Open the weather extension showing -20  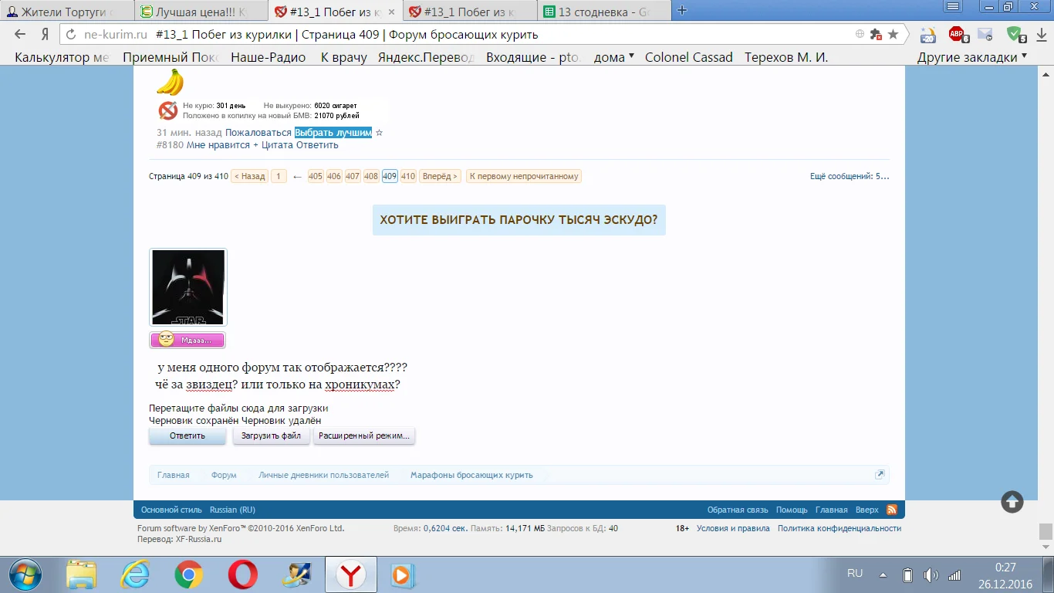click(928, 35)
